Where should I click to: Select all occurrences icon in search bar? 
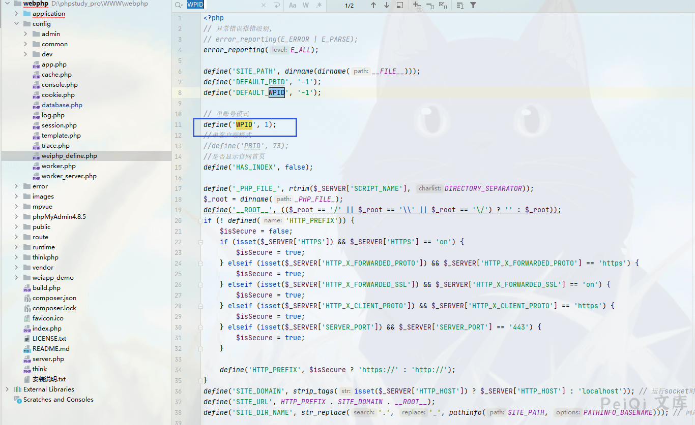pyautogui.click(x=443, y=5)
